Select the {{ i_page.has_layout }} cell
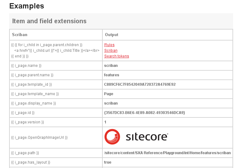Image resolution: width=241 pixels, height=168 pixels. click(56, 162)
